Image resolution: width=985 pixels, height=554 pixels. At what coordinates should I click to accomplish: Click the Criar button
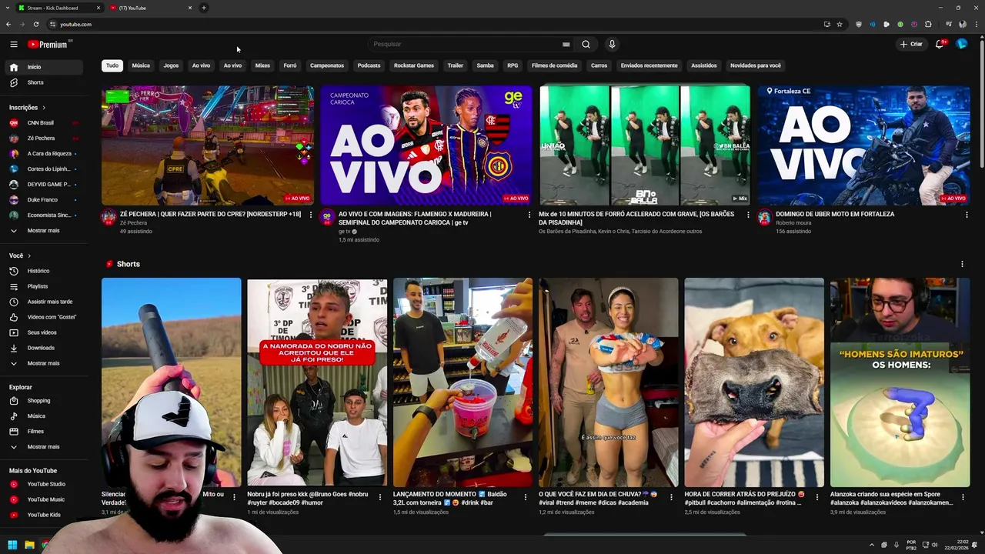coord(911,44)
